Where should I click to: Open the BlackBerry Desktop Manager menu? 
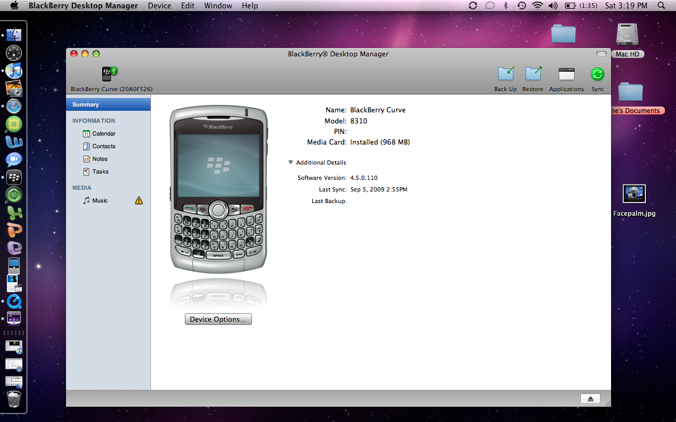[x=83, y=6]
